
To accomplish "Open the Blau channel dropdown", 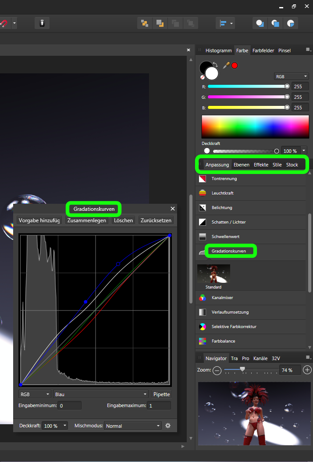I will (x=101, y=394).
